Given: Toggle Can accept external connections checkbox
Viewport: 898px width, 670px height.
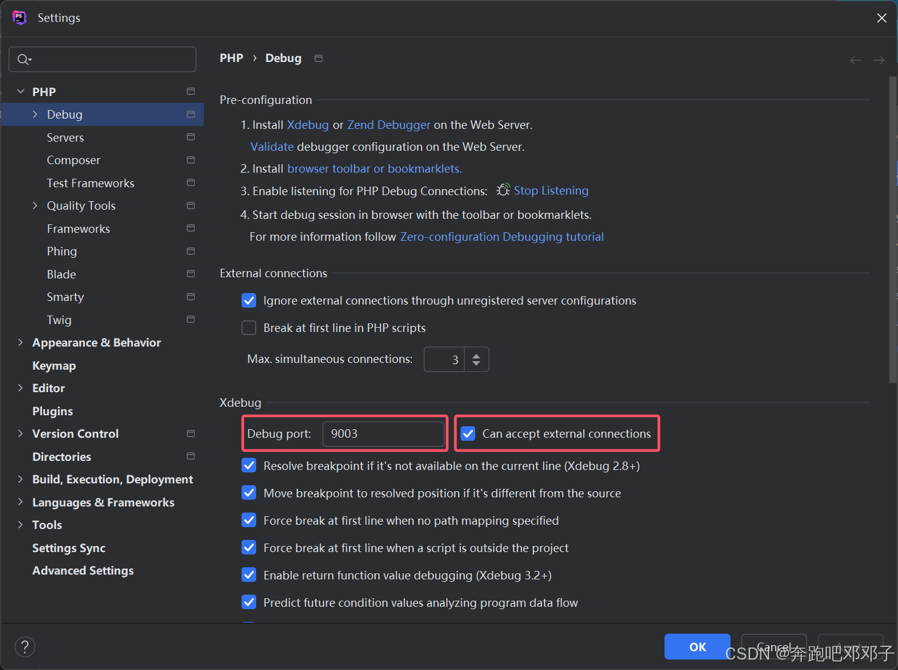Looking at the screenshot, I should tap(468, 433).
